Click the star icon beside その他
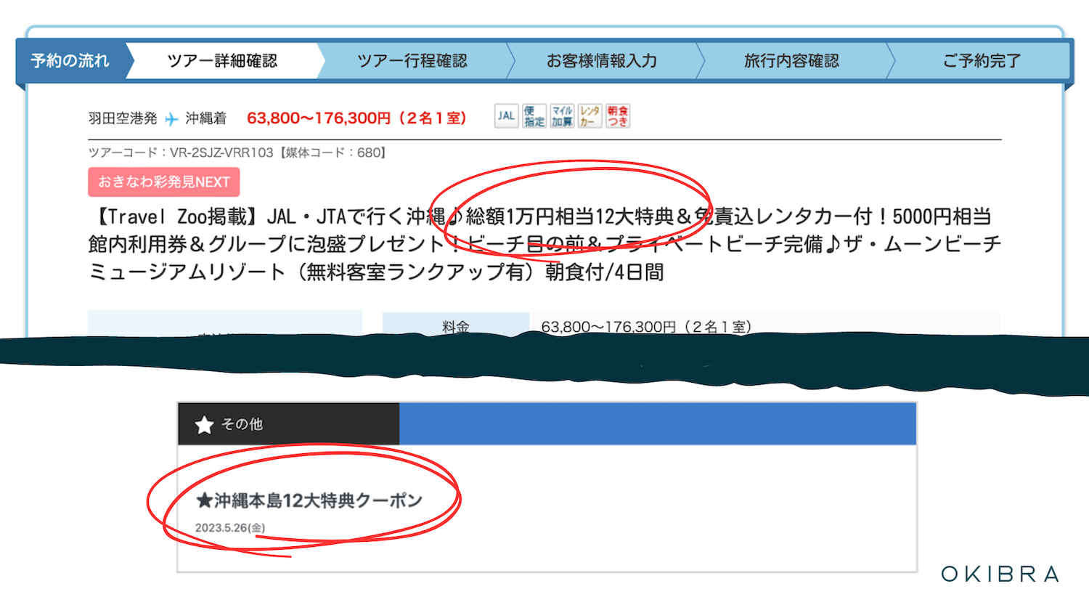Screen dimensions: 1089x613 204,424
